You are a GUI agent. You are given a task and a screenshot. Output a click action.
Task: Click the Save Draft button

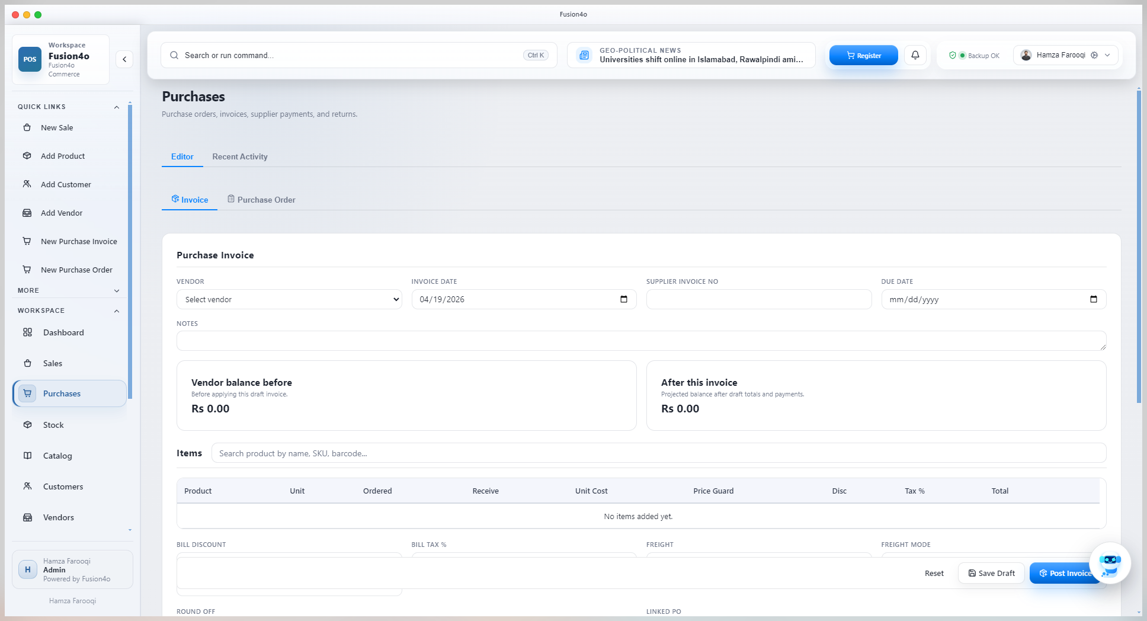(x=991, y=573)
